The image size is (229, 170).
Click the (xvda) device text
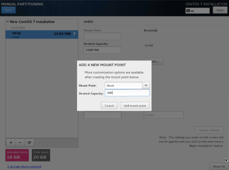(x=149, y=46)
